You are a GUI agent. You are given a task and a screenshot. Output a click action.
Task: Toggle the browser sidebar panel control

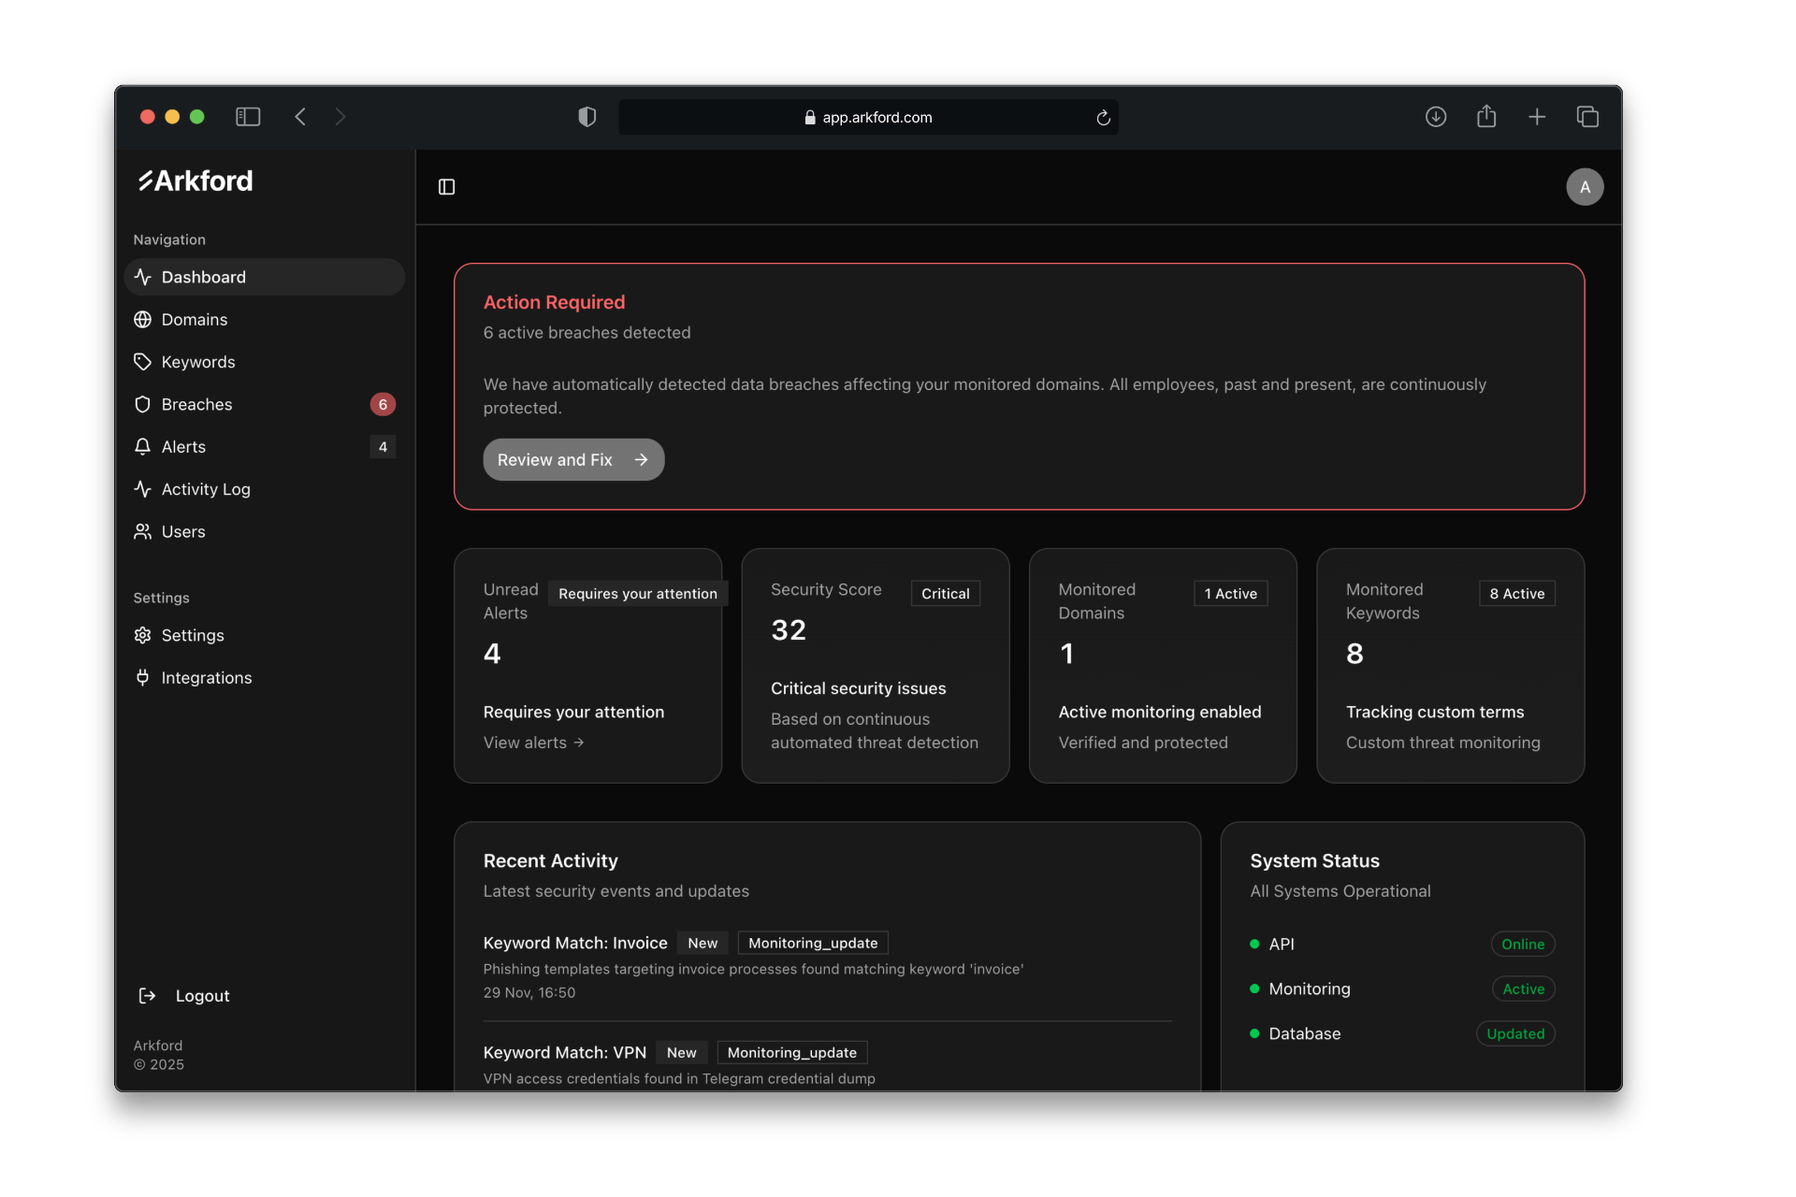pos(247,116)
